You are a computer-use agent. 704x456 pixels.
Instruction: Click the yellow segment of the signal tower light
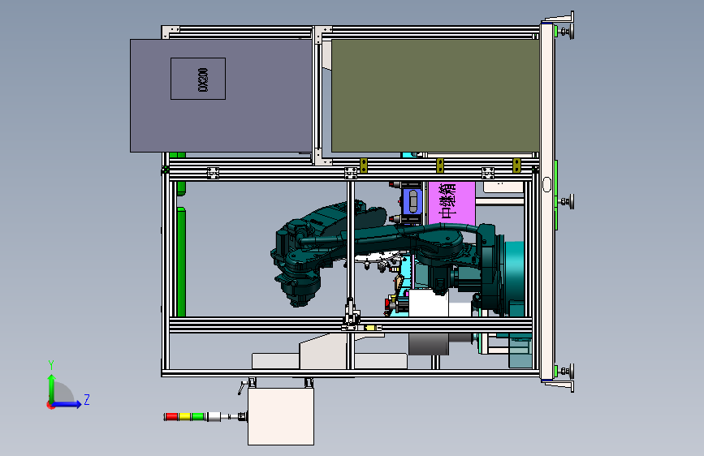point(184,416)
